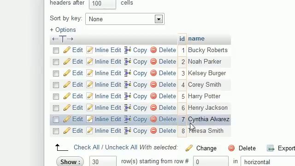Tick the checkbox for Bucky Roberts row
Viewport: 295px width, 166px height.
click(x=56, y=50)
